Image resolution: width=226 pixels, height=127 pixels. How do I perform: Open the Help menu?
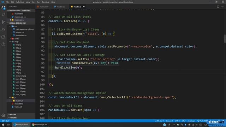pos(53,2)
